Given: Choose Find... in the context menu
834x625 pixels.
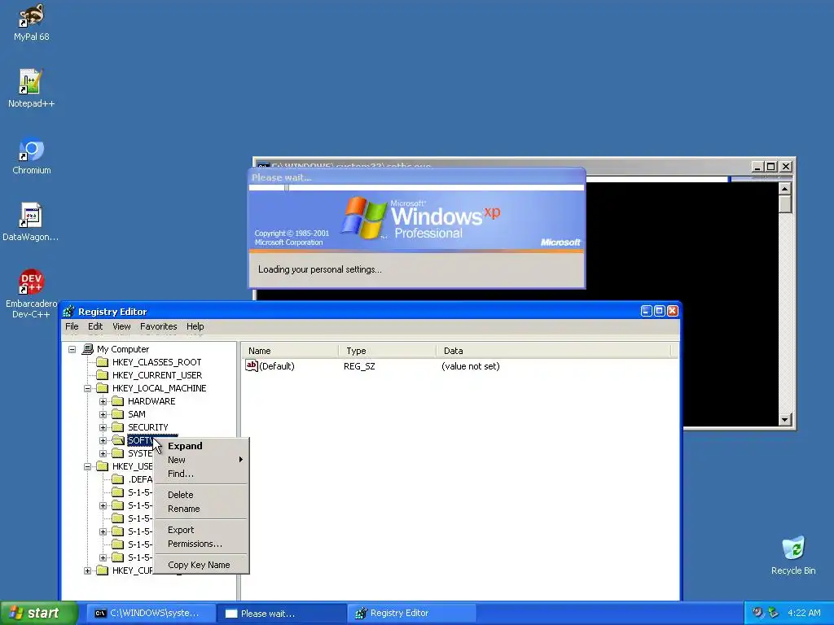Looking at the screenshot, I should (201, 474).
